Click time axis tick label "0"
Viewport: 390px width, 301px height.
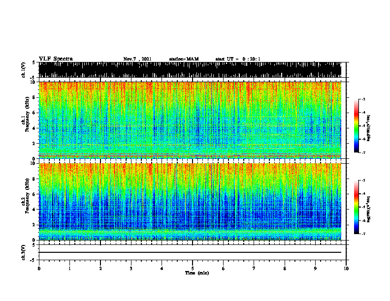coord(39,269)
